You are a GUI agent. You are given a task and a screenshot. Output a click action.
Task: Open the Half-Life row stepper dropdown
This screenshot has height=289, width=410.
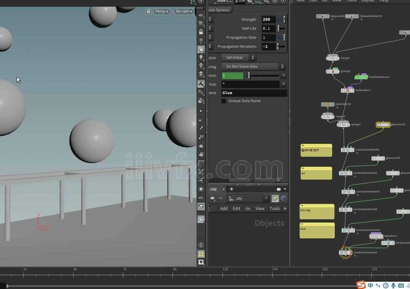[x=210, y=28]
